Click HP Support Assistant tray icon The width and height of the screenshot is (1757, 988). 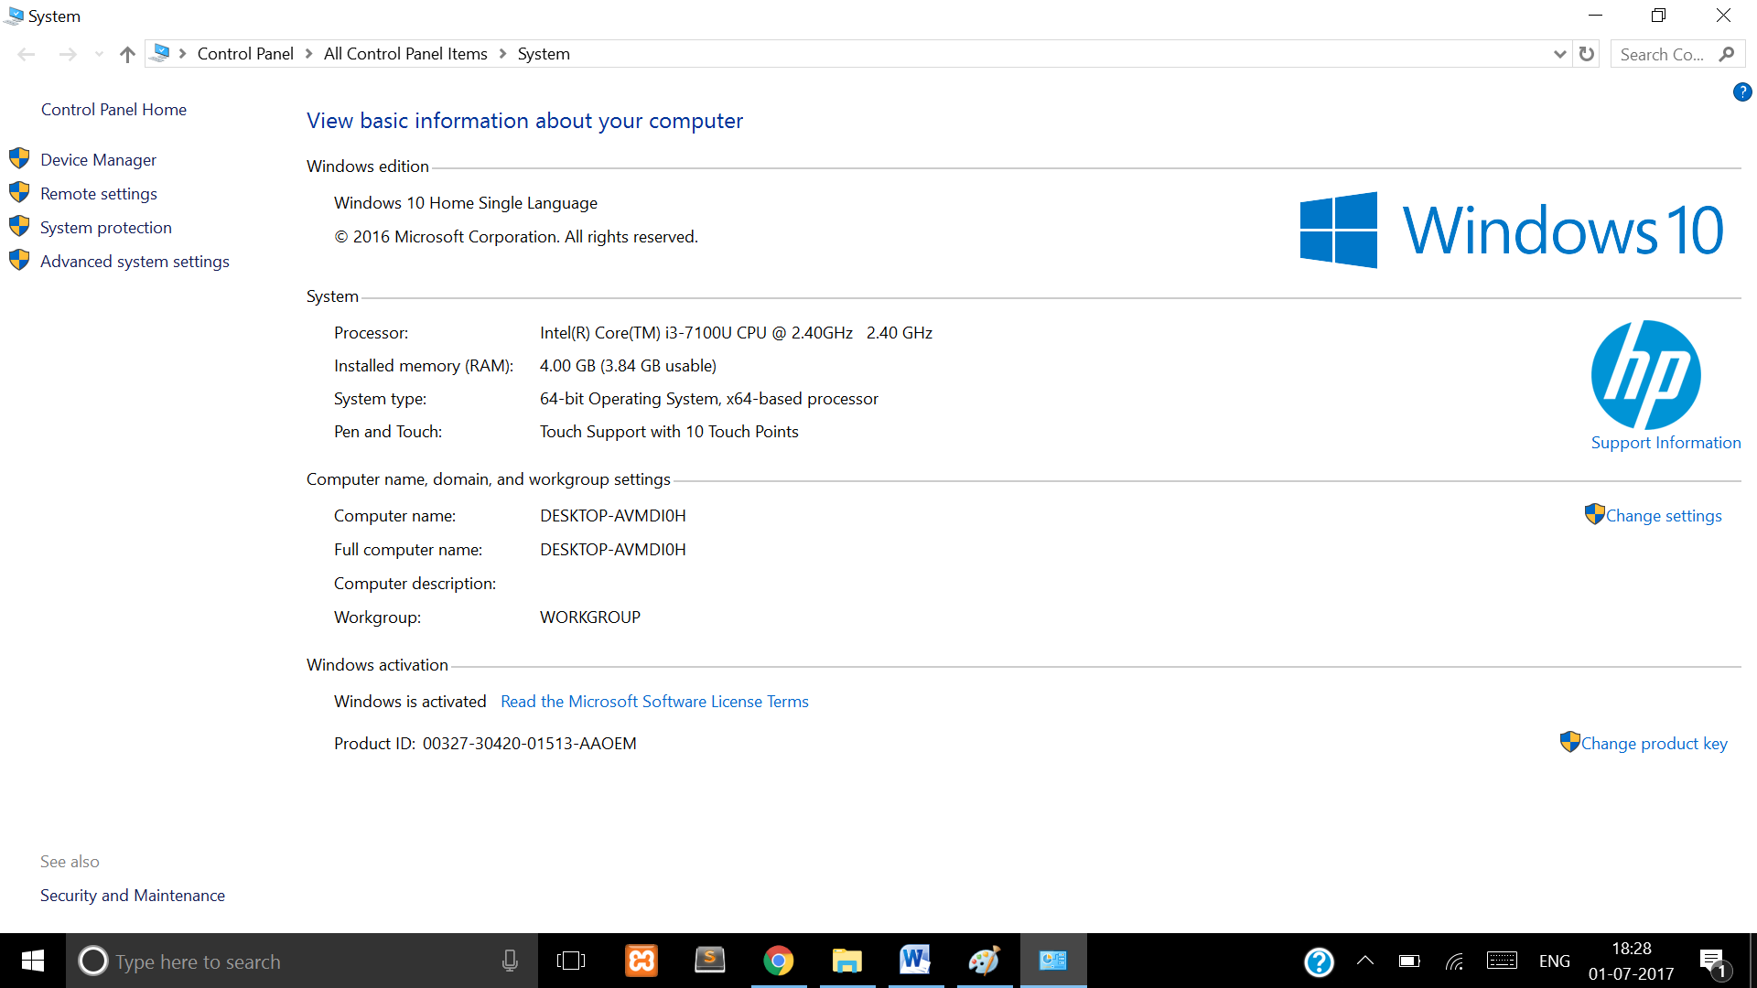(1319, 961)
